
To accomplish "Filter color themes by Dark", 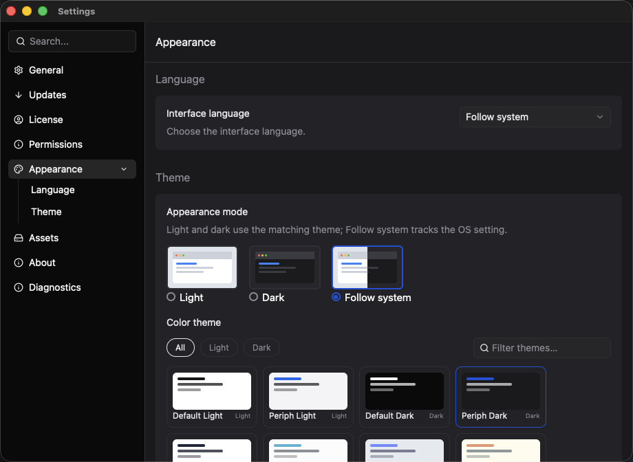I will pos(261,347).
